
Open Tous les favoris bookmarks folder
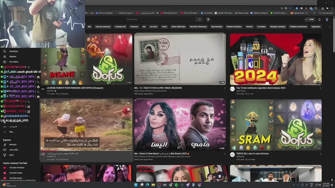point(326,13)
